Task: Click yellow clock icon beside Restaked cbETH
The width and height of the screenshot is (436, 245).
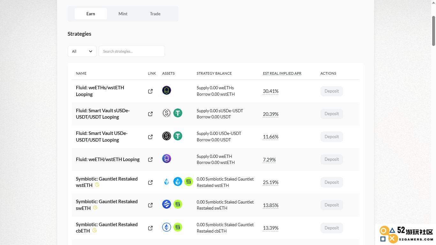Action: [x=94, y=230]
